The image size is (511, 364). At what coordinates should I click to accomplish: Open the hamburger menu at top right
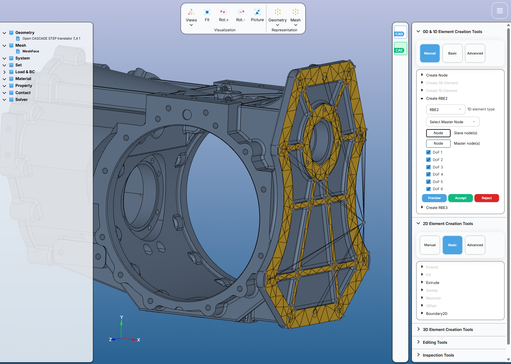(x=500, y=11)
